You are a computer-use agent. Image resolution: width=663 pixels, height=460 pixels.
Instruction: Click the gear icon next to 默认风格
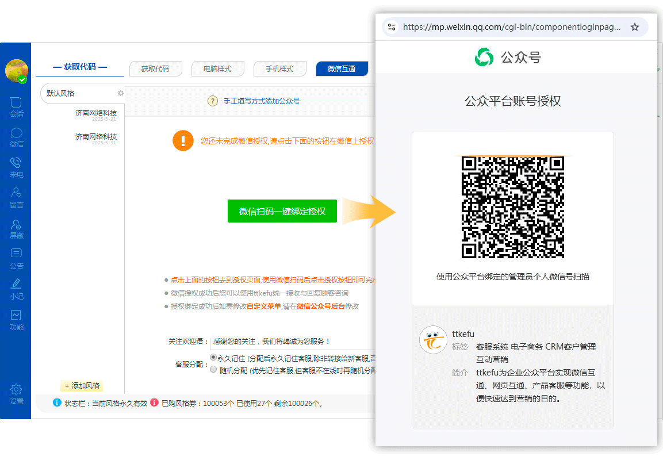click(121, 93)
